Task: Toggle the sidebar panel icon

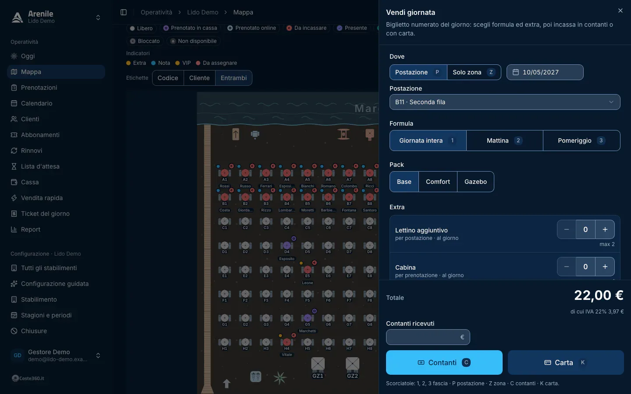Action: coord(124,12)
